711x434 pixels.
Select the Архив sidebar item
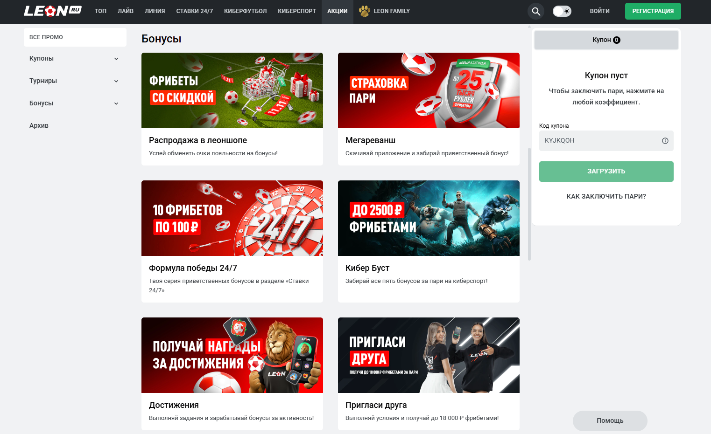pyautogui.click(x=39, y=125)
